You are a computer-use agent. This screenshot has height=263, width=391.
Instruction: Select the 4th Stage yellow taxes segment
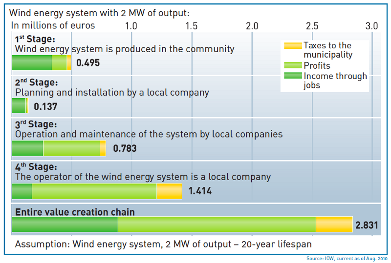coord(169,191)
